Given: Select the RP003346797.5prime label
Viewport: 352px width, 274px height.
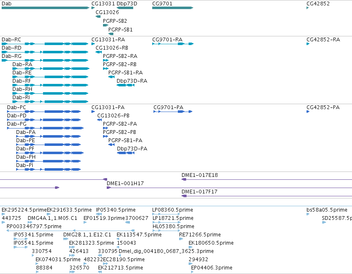Looking at the screenshot, I should click(x=34, y=226).
